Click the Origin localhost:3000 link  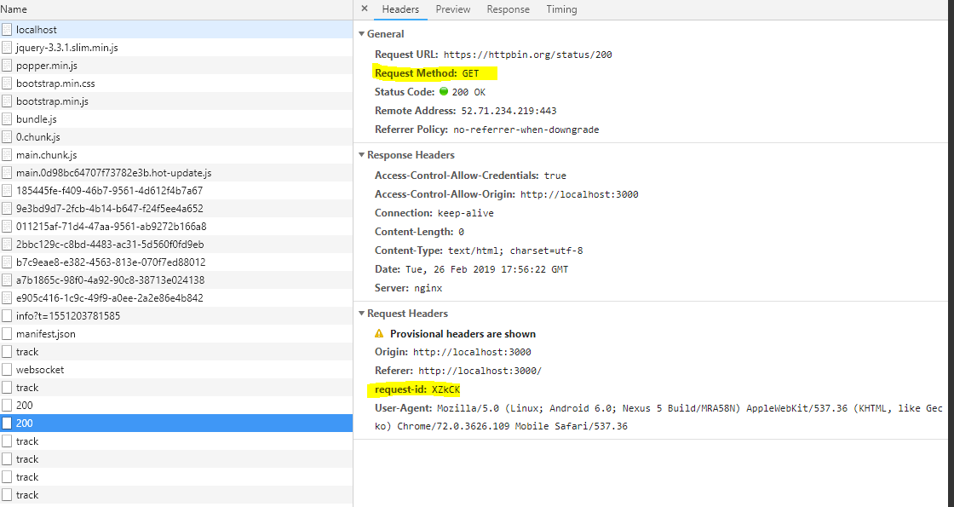coord(471,352)
